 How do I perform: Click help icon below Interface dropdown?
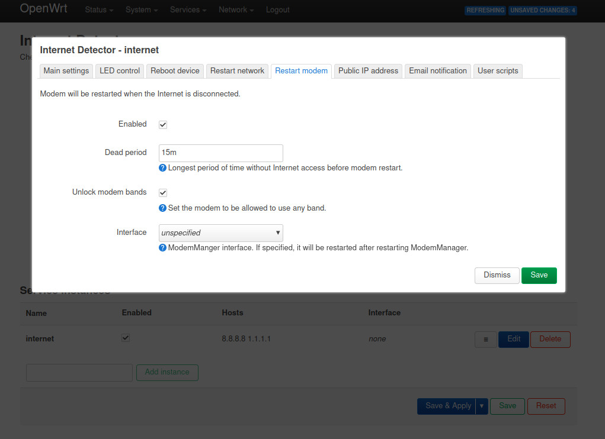tap(163, 248)
